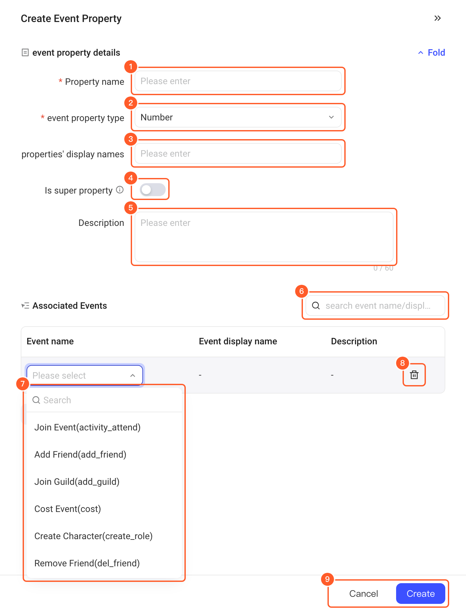Click magnifier icon in associated events search
The width and height of the screenshot is (466, 611).
316,305
